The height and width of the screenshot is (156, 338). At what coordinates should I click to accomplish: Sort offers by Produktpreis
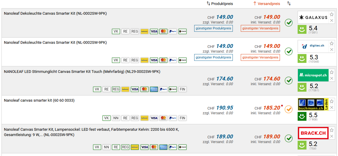(x=220, y=4)
